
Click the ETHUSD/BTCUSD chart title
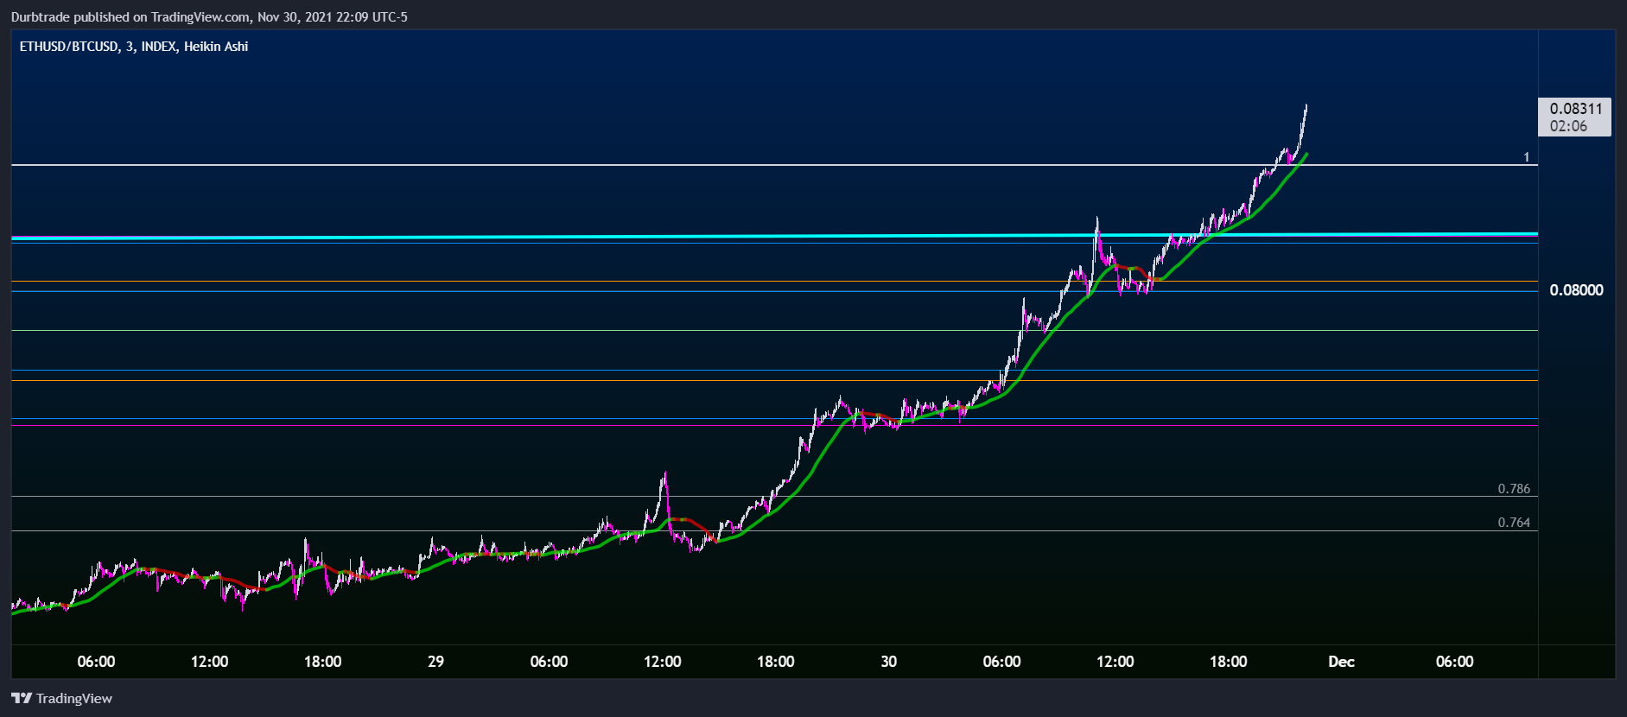click(134, 47)
